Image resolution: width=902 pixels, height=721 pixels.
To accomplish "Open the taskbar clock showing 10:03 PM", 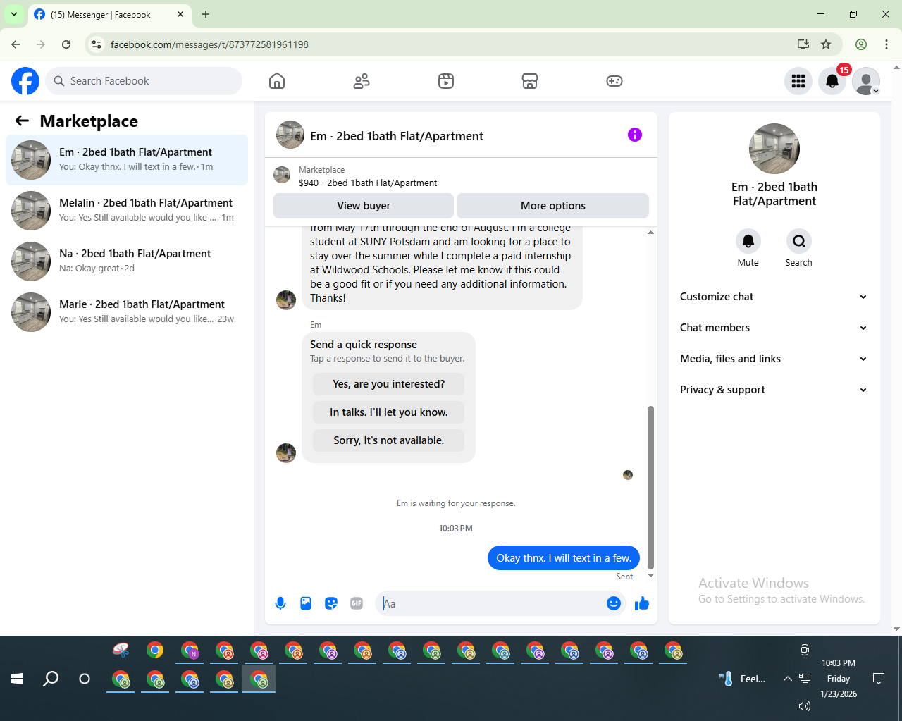I will point(839,679).
